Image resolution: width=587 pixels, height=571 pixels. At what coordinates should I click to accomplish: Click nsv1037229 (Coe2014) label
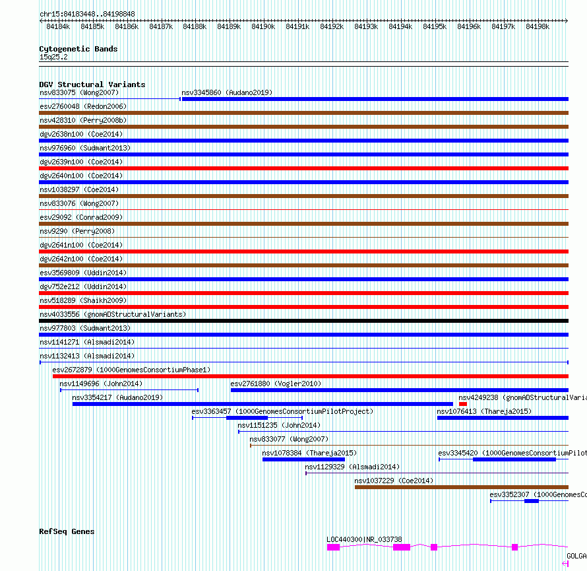tap(394, 481)
